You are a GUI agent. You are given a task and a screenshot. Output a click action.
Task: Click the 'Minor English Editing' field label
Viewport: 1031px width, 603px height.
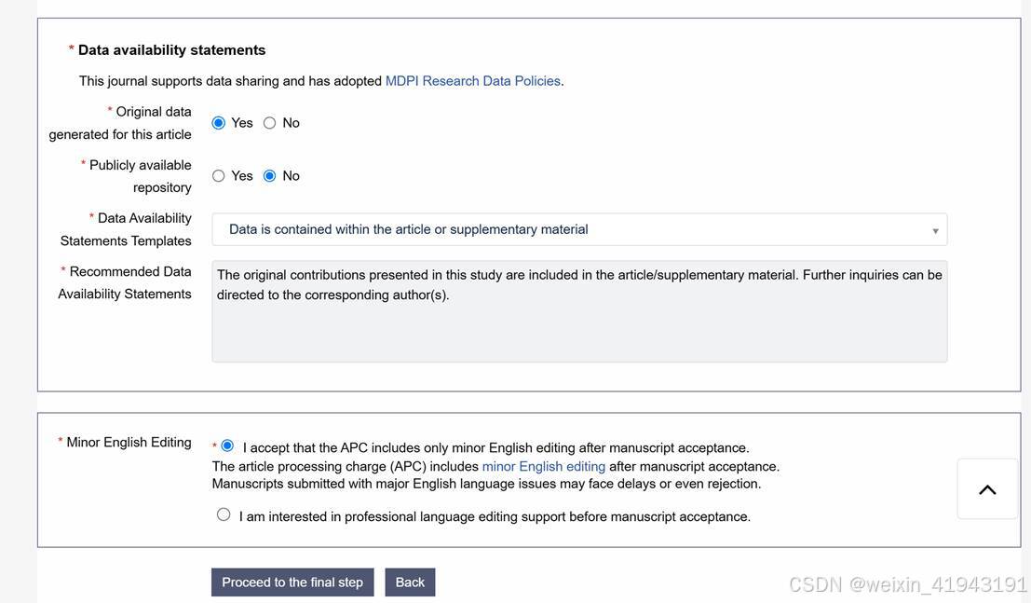tap(129, 443)
